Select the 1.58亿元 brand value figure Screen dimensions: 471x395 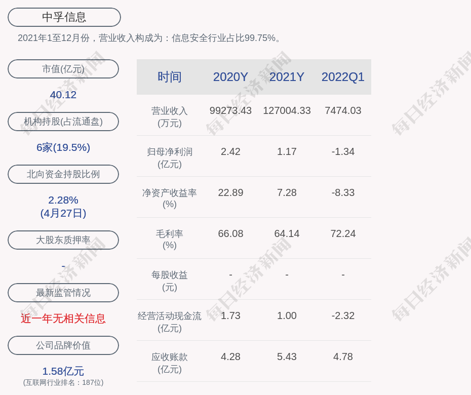(63, 371)
